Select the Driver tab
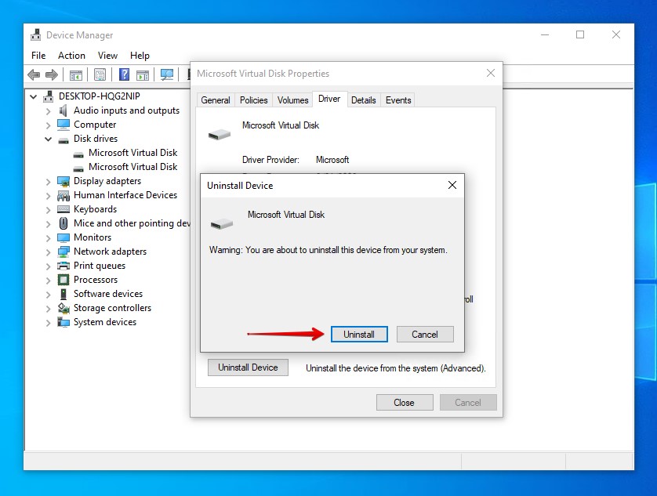 pos(329,99)
